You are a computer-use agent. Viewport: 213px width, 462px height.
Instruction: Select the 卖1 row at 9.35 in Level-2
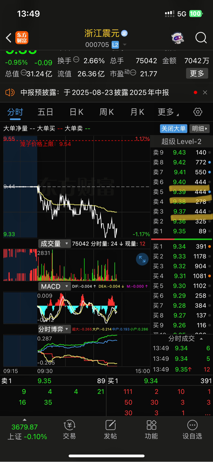click(182, 231)
